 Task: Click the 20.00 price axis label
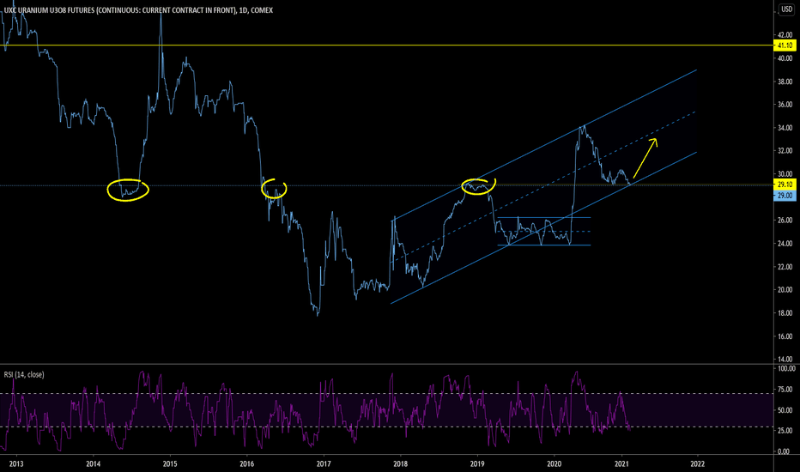pyautogui.click(x=785, y=290)
